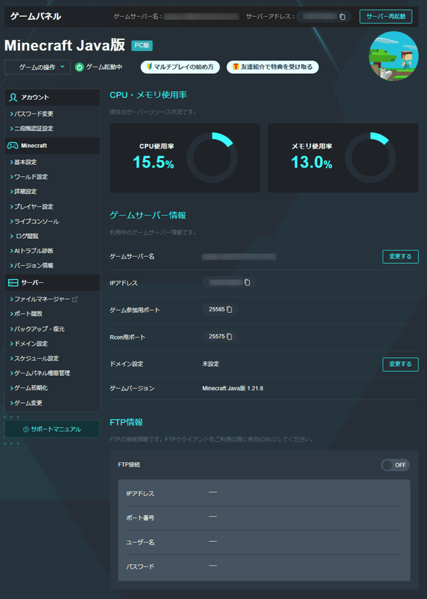Click the gift icon on 友達紹介 button
This screenshot has height=599, width=427.
[x=236, y=67]
